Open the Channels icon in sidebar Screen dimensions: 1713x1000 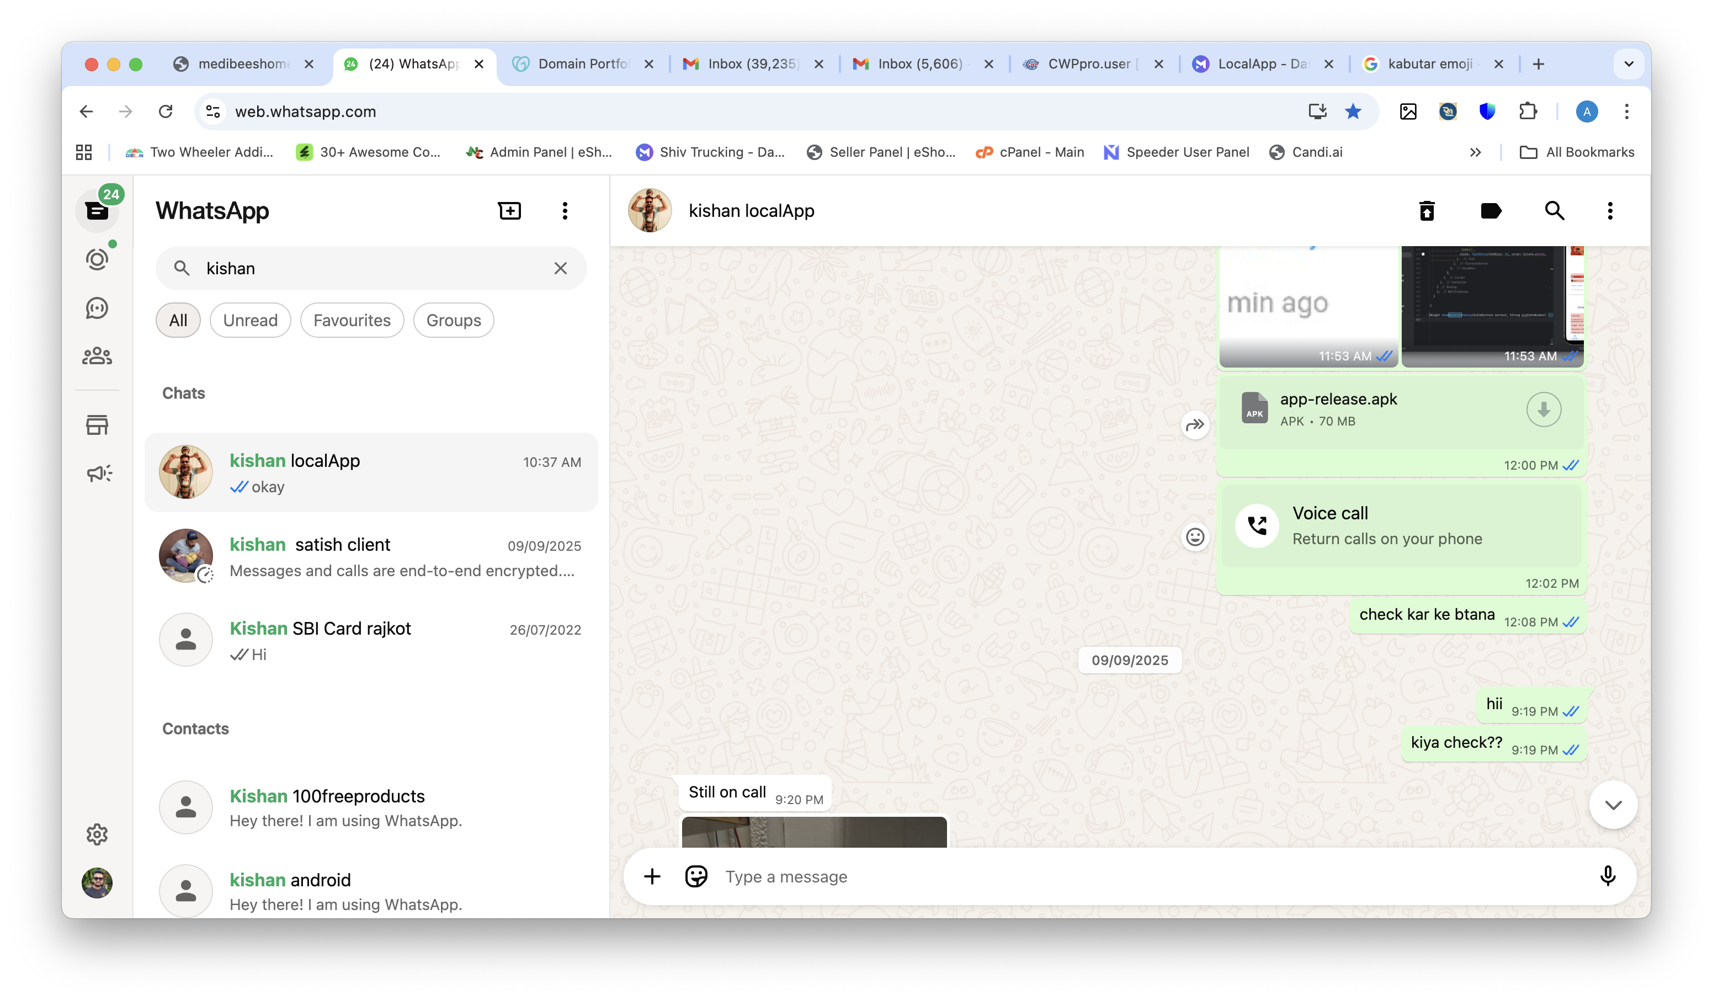[x=97, y=308]
